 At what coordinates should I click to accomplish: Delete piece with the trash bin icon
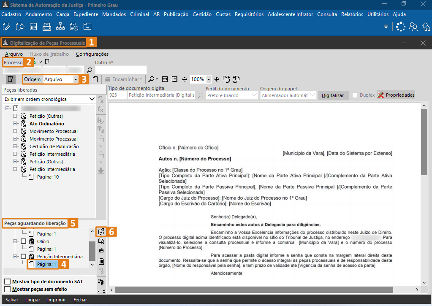coord(101,261)
